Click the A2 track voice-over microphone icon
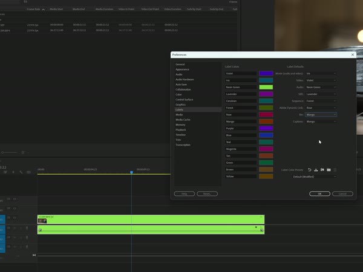This screenshot has height=272, width=363. (x=27, y=238)
